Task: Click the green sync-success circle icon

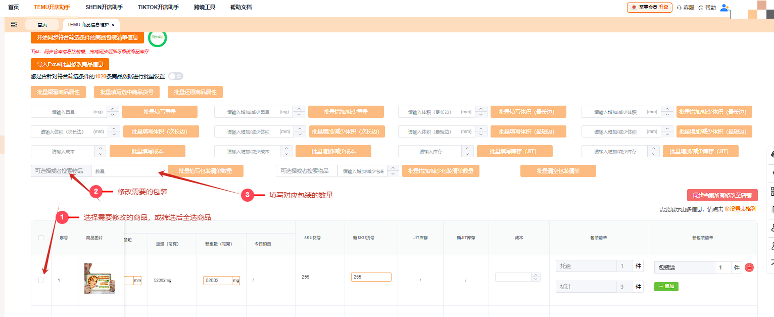Action: [158, 38]
